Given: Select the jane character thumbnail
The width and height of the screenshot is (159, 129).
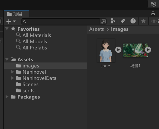Looking at the screenshot, I should (x=106, y=50).
